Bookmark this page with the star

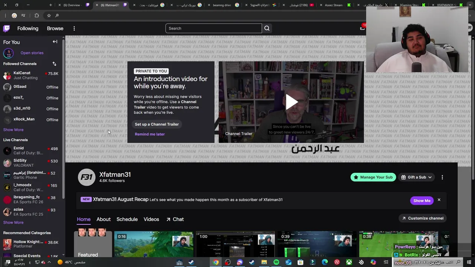49,16
